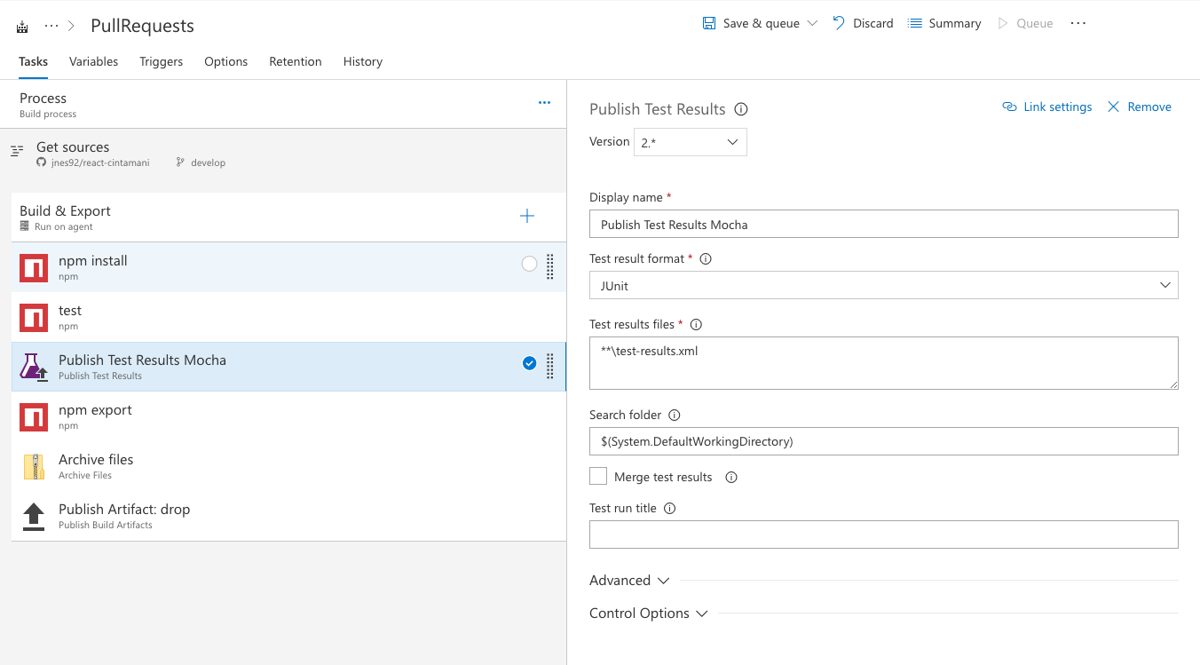Open the Version 2.* dropdown
This screenshot has width=1200, height=665.
(690, 142)
